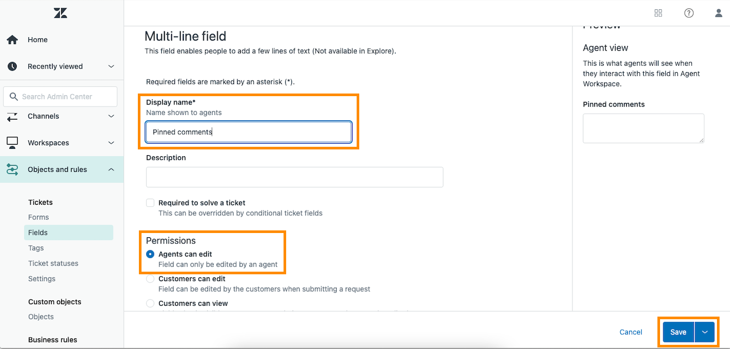Click the Recently viewed clock icon
Viewport: 730px width, 349px height.
click(x=12, y=66)
